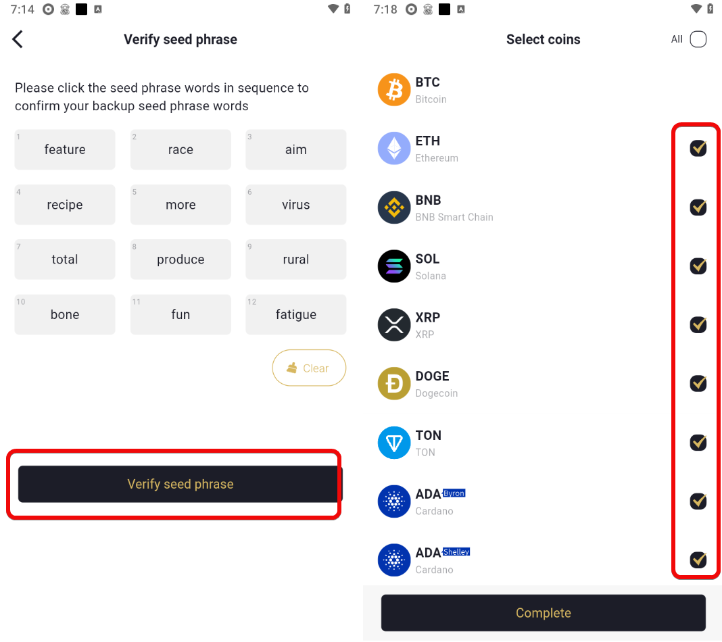
Task: Check the All coins checkbox
Action: tap(698, 39)
